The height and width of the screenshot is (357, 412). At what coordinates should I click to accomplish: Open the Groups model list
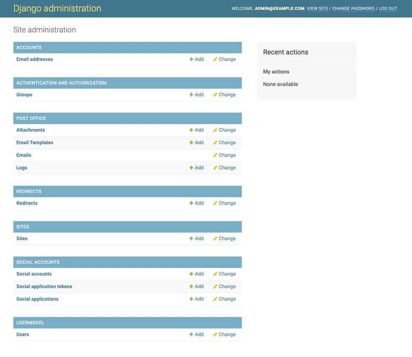[x=24, y=95]
